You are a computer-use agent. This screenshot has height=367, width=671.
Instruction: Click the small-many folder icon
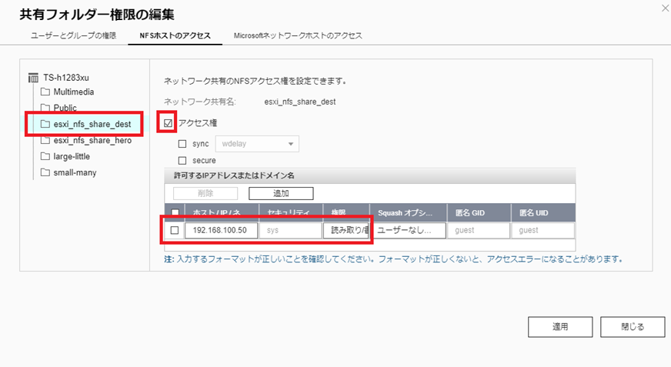click(45, 172)
